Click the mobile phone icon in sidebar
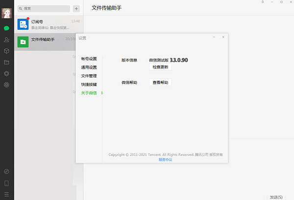Viewport: 294px width, 200px height. point(7,183)
